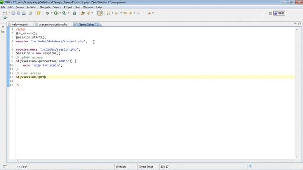The image size is (303, 170).
Task: Click the Print toolbar icon
Action: [24, 13]
